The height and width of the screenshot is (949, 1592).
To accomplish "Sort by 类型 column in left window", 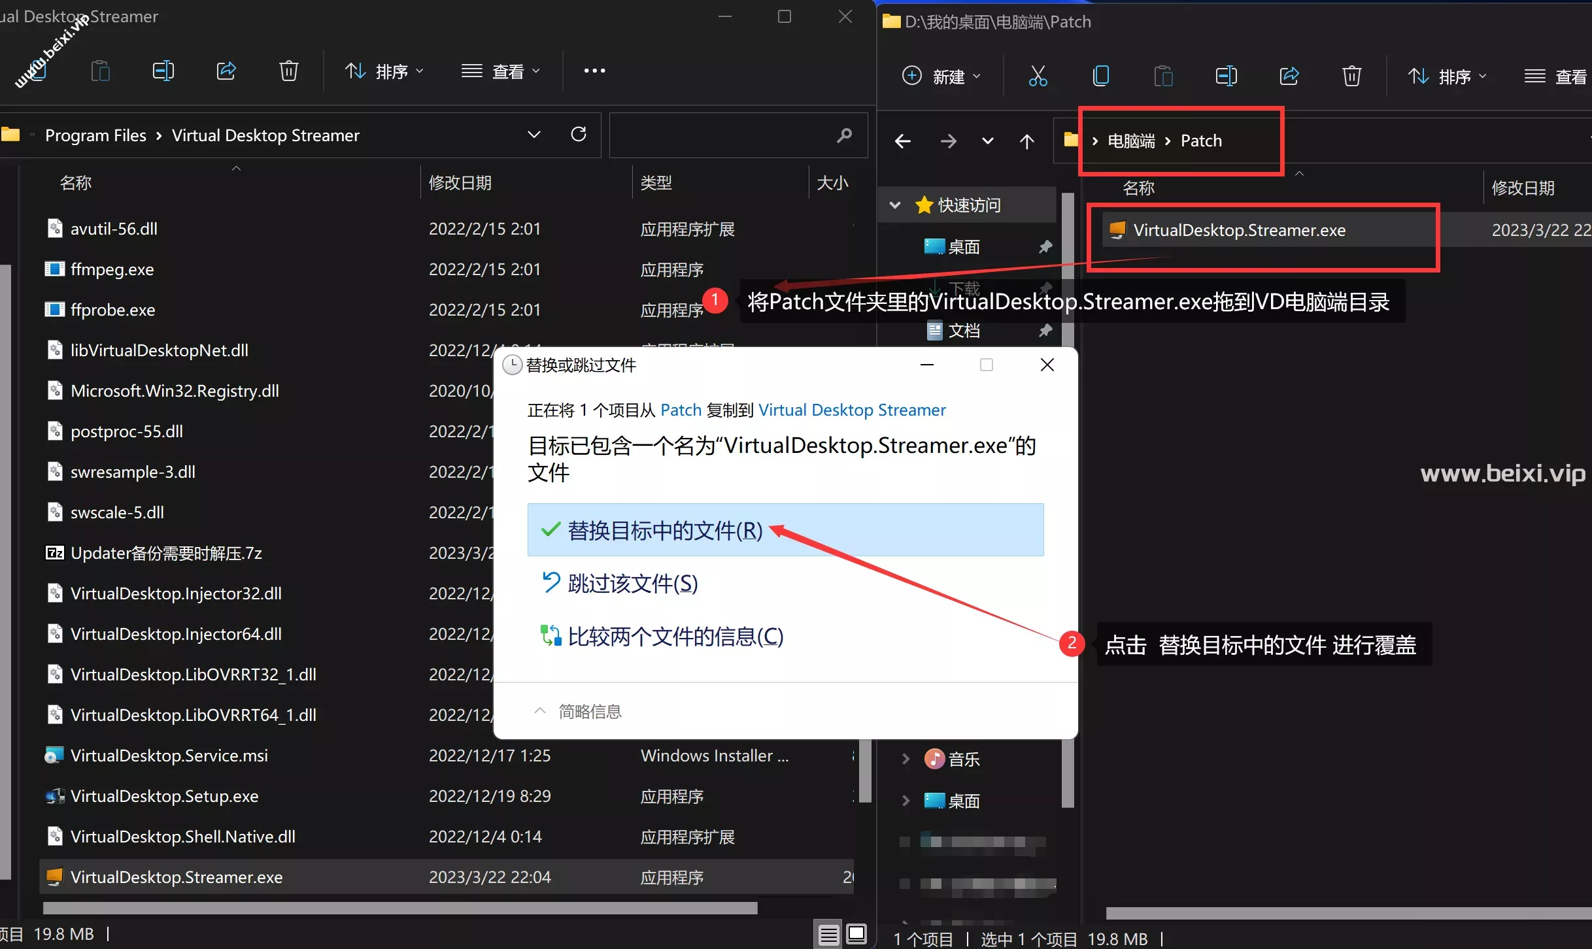I will 656,182.
